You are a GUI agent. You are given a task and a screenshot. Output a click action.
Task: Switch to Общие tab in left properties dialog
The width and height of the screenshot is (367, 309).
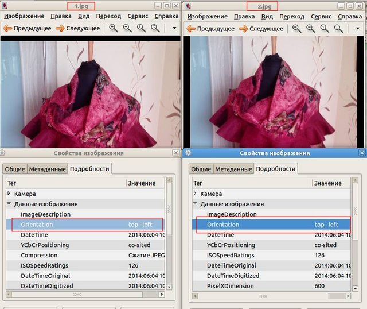[x=15, y=169]
